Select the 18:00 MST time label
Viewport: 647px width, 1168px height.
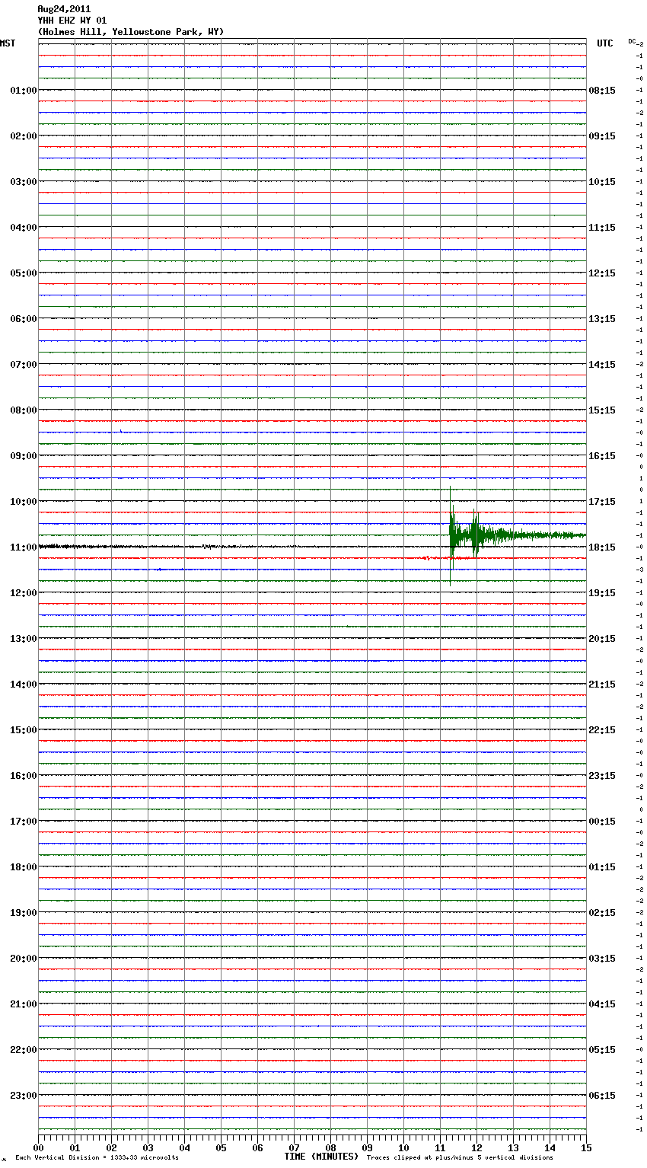[x=24, y=867]
